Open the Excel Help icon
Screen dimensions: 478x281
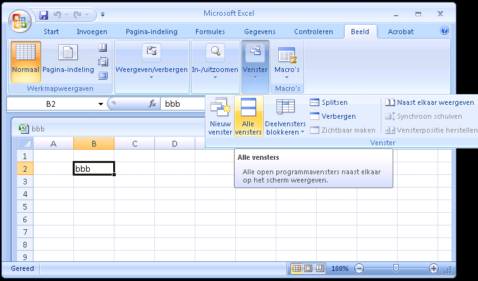pyautogui.click(x=444, y=30)
